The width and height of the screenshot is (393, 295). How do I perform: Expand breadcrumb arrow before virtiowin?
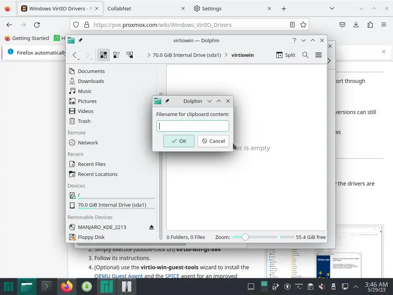pyautogui.click(x=226, y=55)
